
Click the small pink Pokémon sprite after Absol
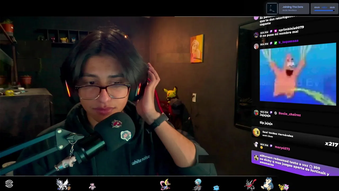(x=92, y=186)
